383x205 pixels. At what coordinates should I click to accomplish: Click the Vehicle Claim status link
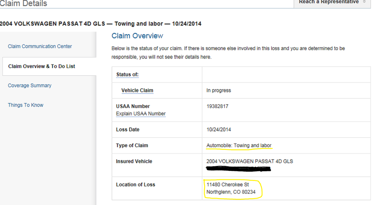[137, 90]
